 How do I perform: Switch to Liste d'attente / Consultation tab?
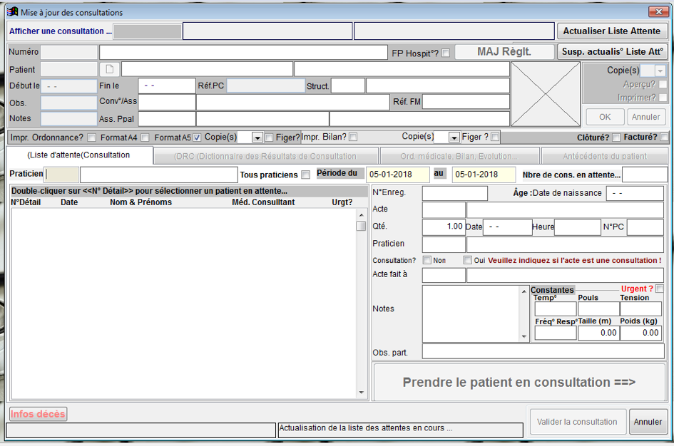79,155
